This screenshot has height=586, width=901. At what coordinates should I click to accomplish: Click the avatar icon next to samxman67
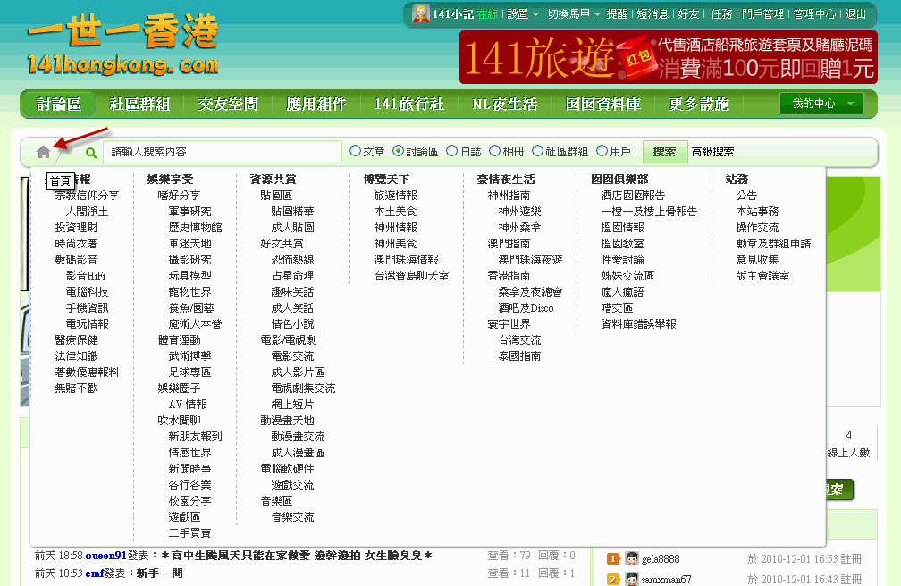(x=631, y=580)
